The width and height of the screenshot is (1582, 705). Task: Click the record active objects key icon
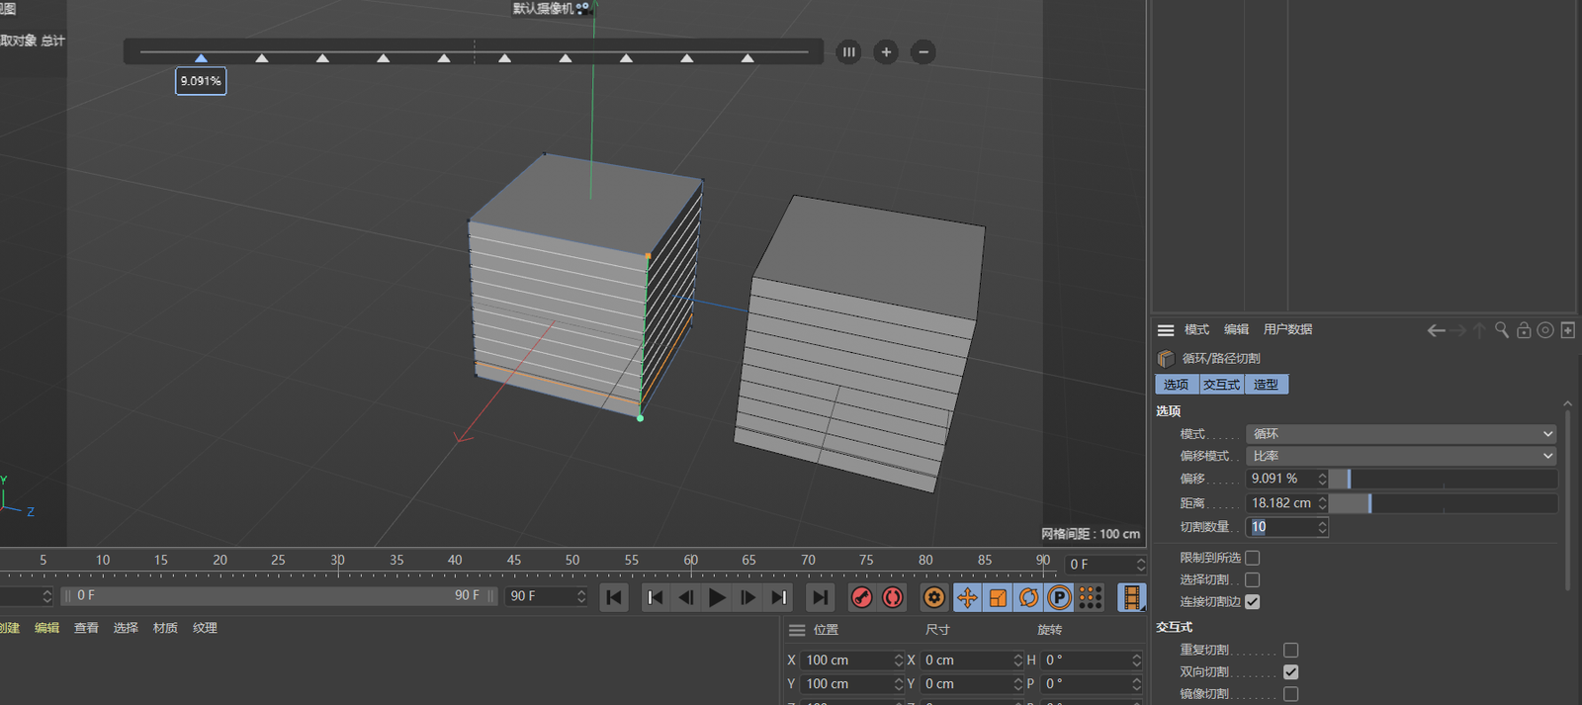pos(862,597)
